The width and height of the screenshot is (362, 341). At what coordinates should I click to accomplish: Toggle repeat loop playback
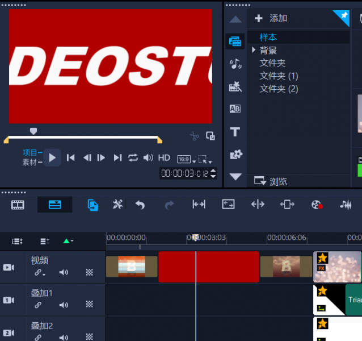[133, 157]
